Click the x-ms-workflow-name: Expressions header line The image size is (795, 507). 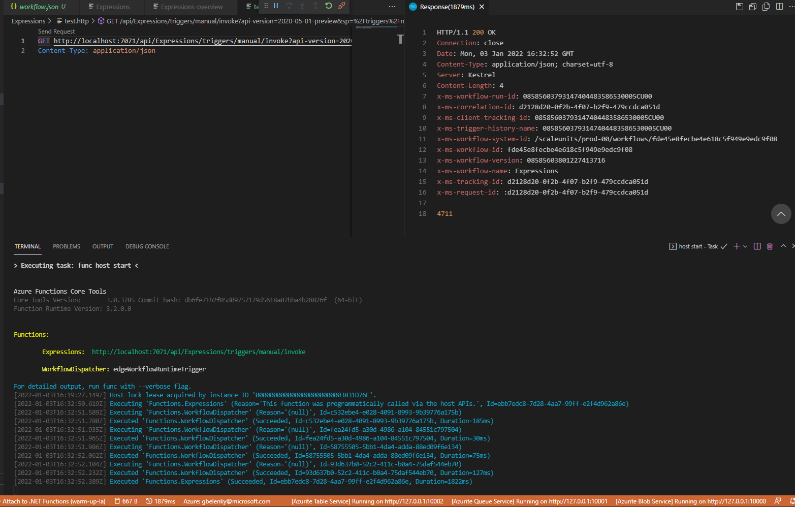tap(497, 171)
